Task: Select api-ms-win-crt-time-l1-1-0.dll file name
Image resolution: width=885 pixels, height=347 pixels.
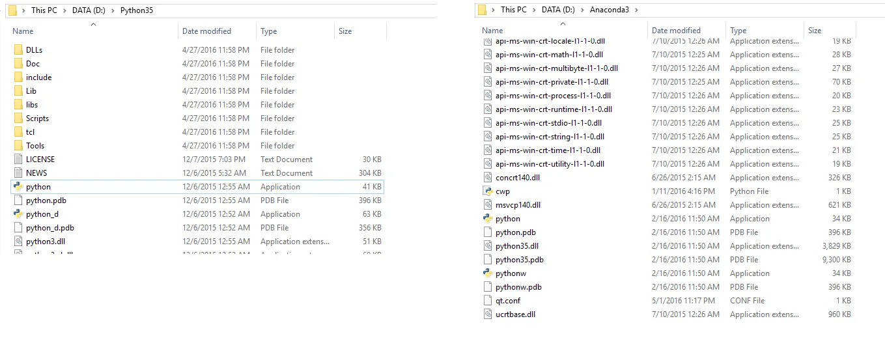Action: pyautogui.click(x=548, y=150)
